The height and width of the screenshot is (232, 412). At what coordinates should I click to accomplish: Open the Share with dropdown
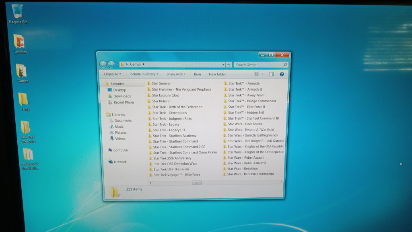click(x=176, y=74)
